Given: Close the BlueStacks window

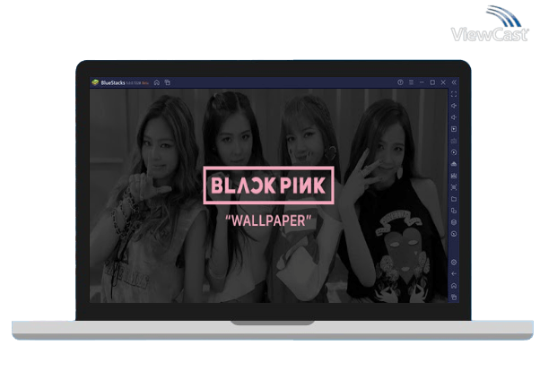Looking at the screenshot, I should 443,82.
